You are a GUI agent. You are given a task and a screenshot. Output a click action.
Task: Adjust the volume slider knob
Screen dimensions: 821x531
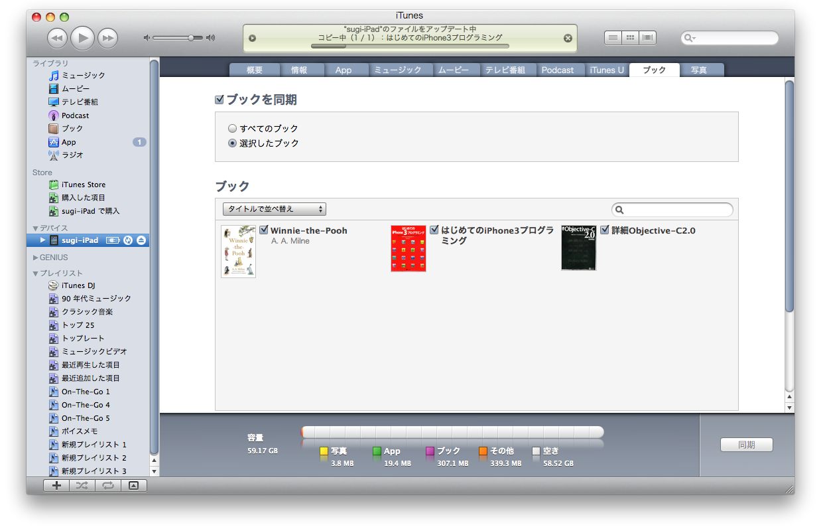coord(191,38)
